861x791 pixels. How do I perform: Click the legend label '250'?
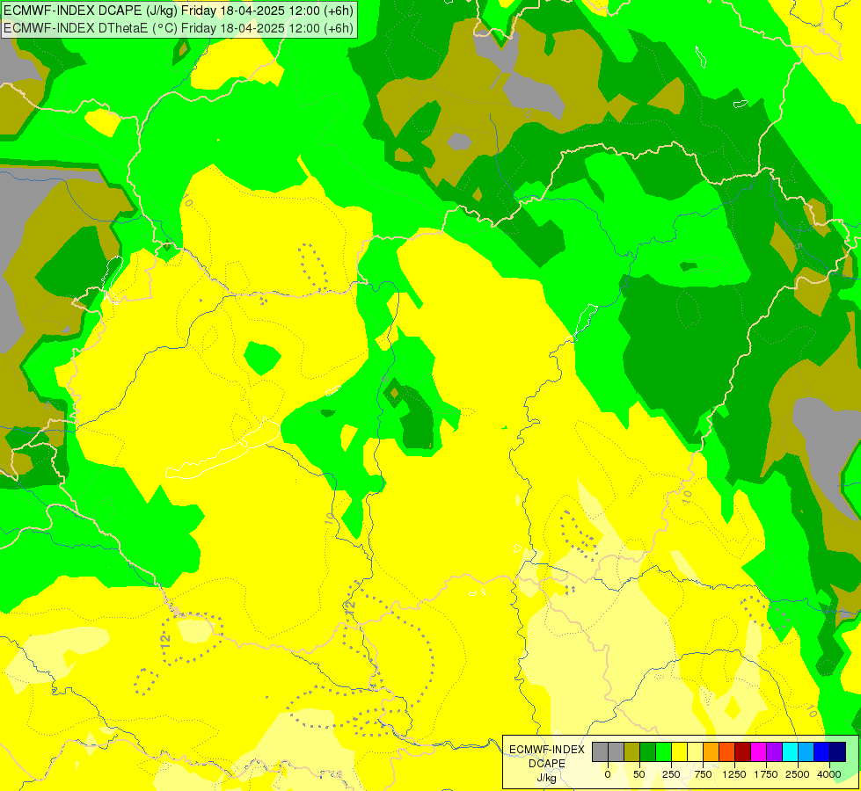click(x=671, y=774)
